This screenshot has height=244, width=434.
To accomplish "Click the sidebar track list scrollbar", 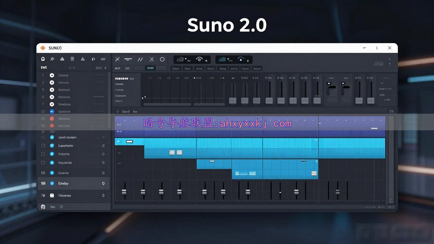I will click(x=109, y=100).
